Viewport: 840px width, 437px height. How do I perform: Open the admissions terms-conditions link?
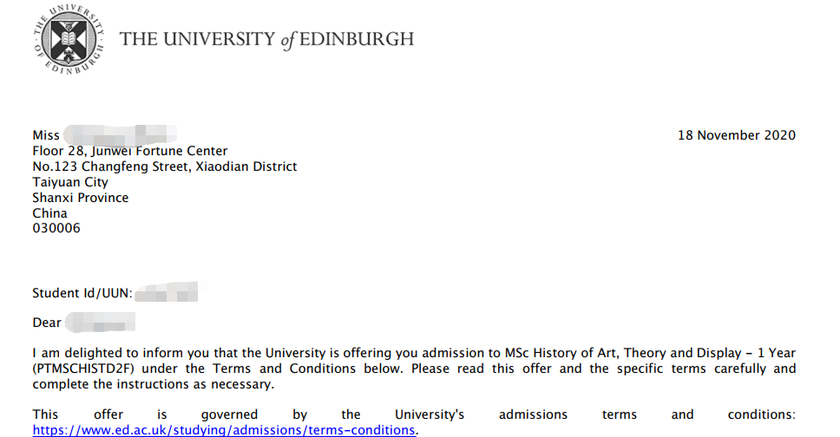coord(225,430)
